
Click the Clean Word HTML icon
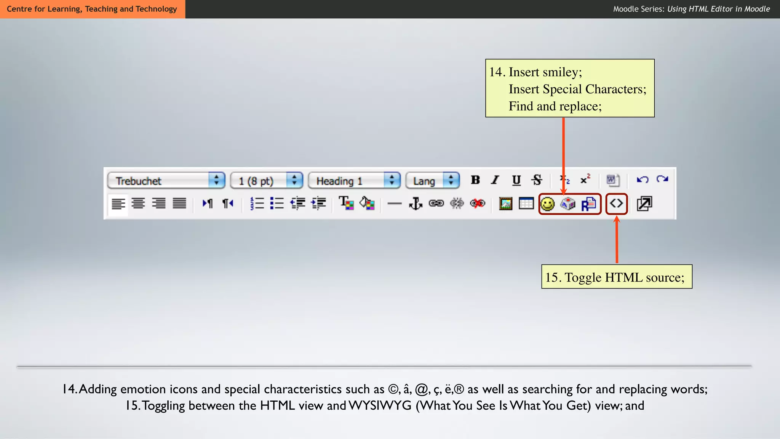[x=613, y=180]
